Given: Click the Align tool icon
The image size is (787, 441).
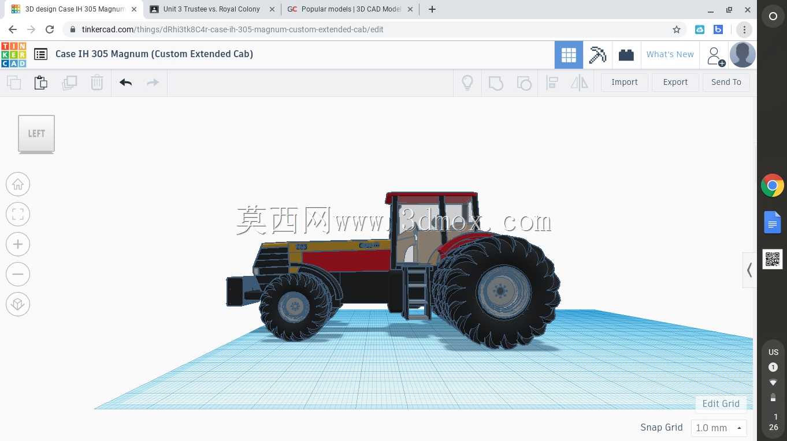Looking at the screenshot, I should 552,83.
